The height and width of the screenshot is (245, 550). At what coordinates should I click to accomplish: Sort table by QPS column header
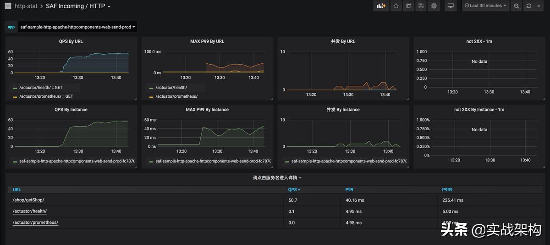[x=294, y=189]
